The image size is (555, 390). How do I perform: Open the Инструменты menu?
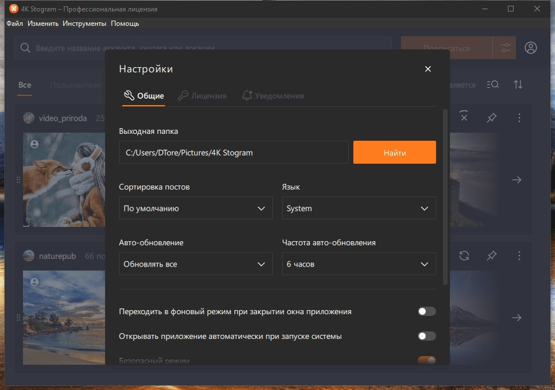click(84, 24)
